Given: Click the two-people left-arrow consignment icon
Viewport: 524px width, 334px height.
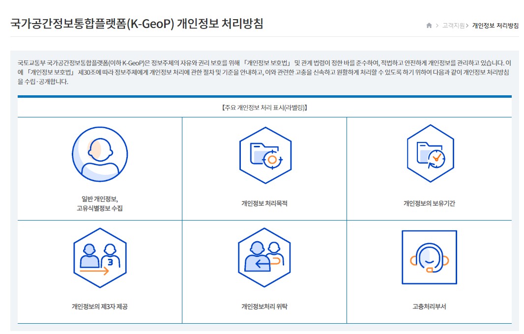Looking at the screenshot, I should tap(264, 258).
